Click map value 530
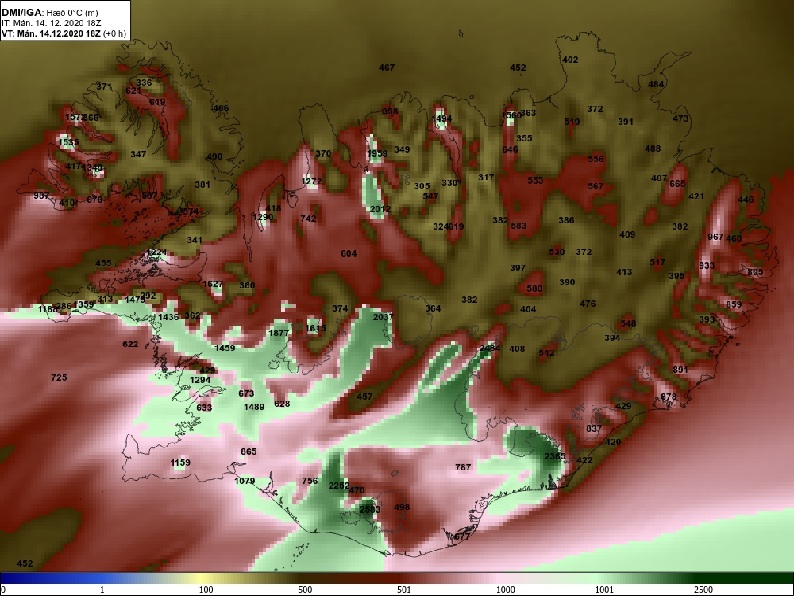The width and height of the screenshot is (794, 596). click(557, 252)
